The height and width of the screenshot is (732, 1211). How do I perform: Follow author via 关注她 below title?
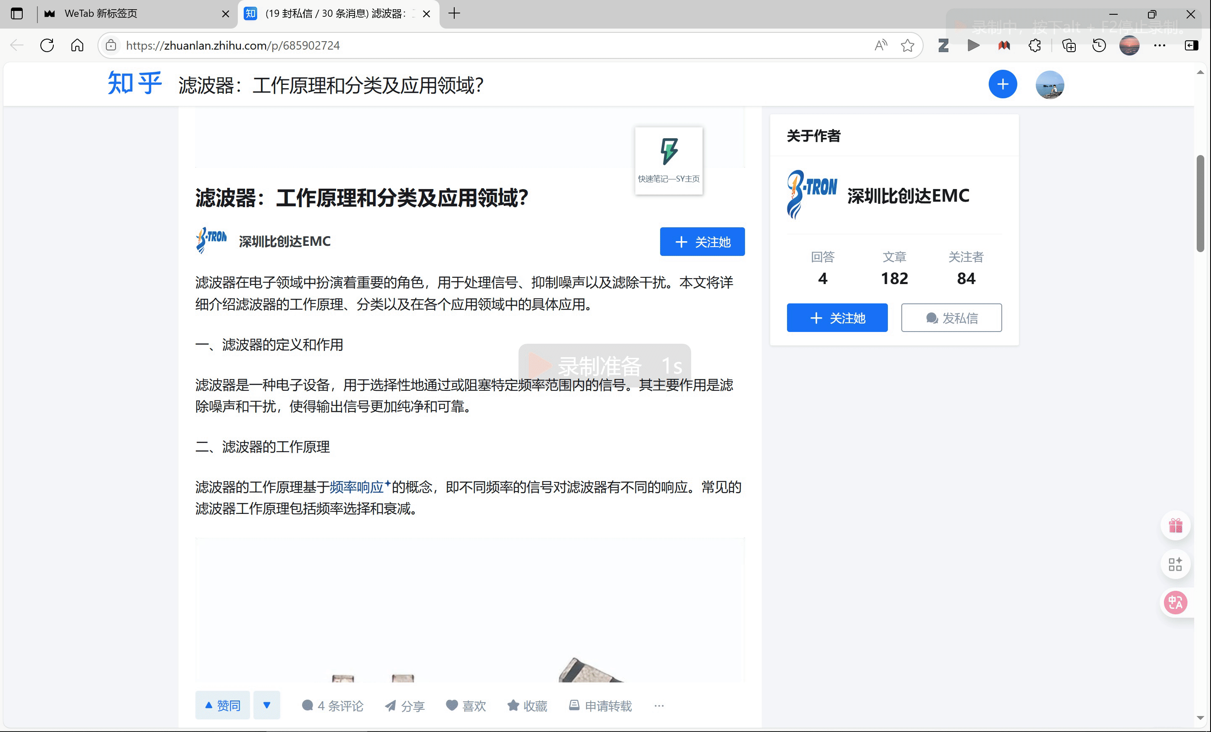[702, 241]
